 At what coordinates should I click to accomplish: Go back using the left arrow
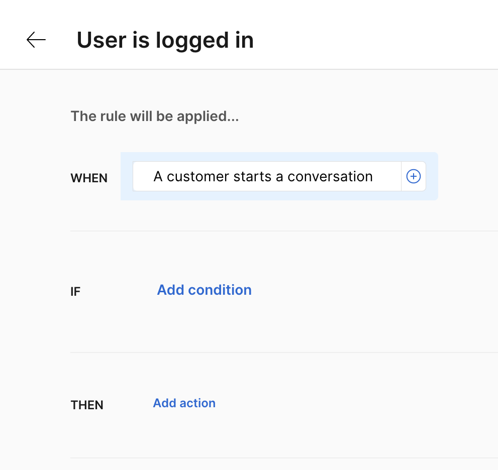click(36, 40)
